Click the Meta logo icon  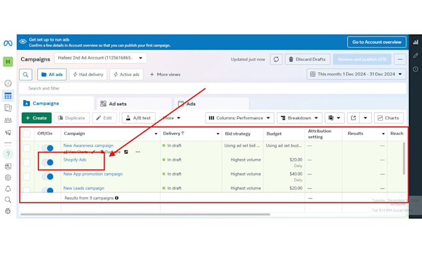point(8,43)
